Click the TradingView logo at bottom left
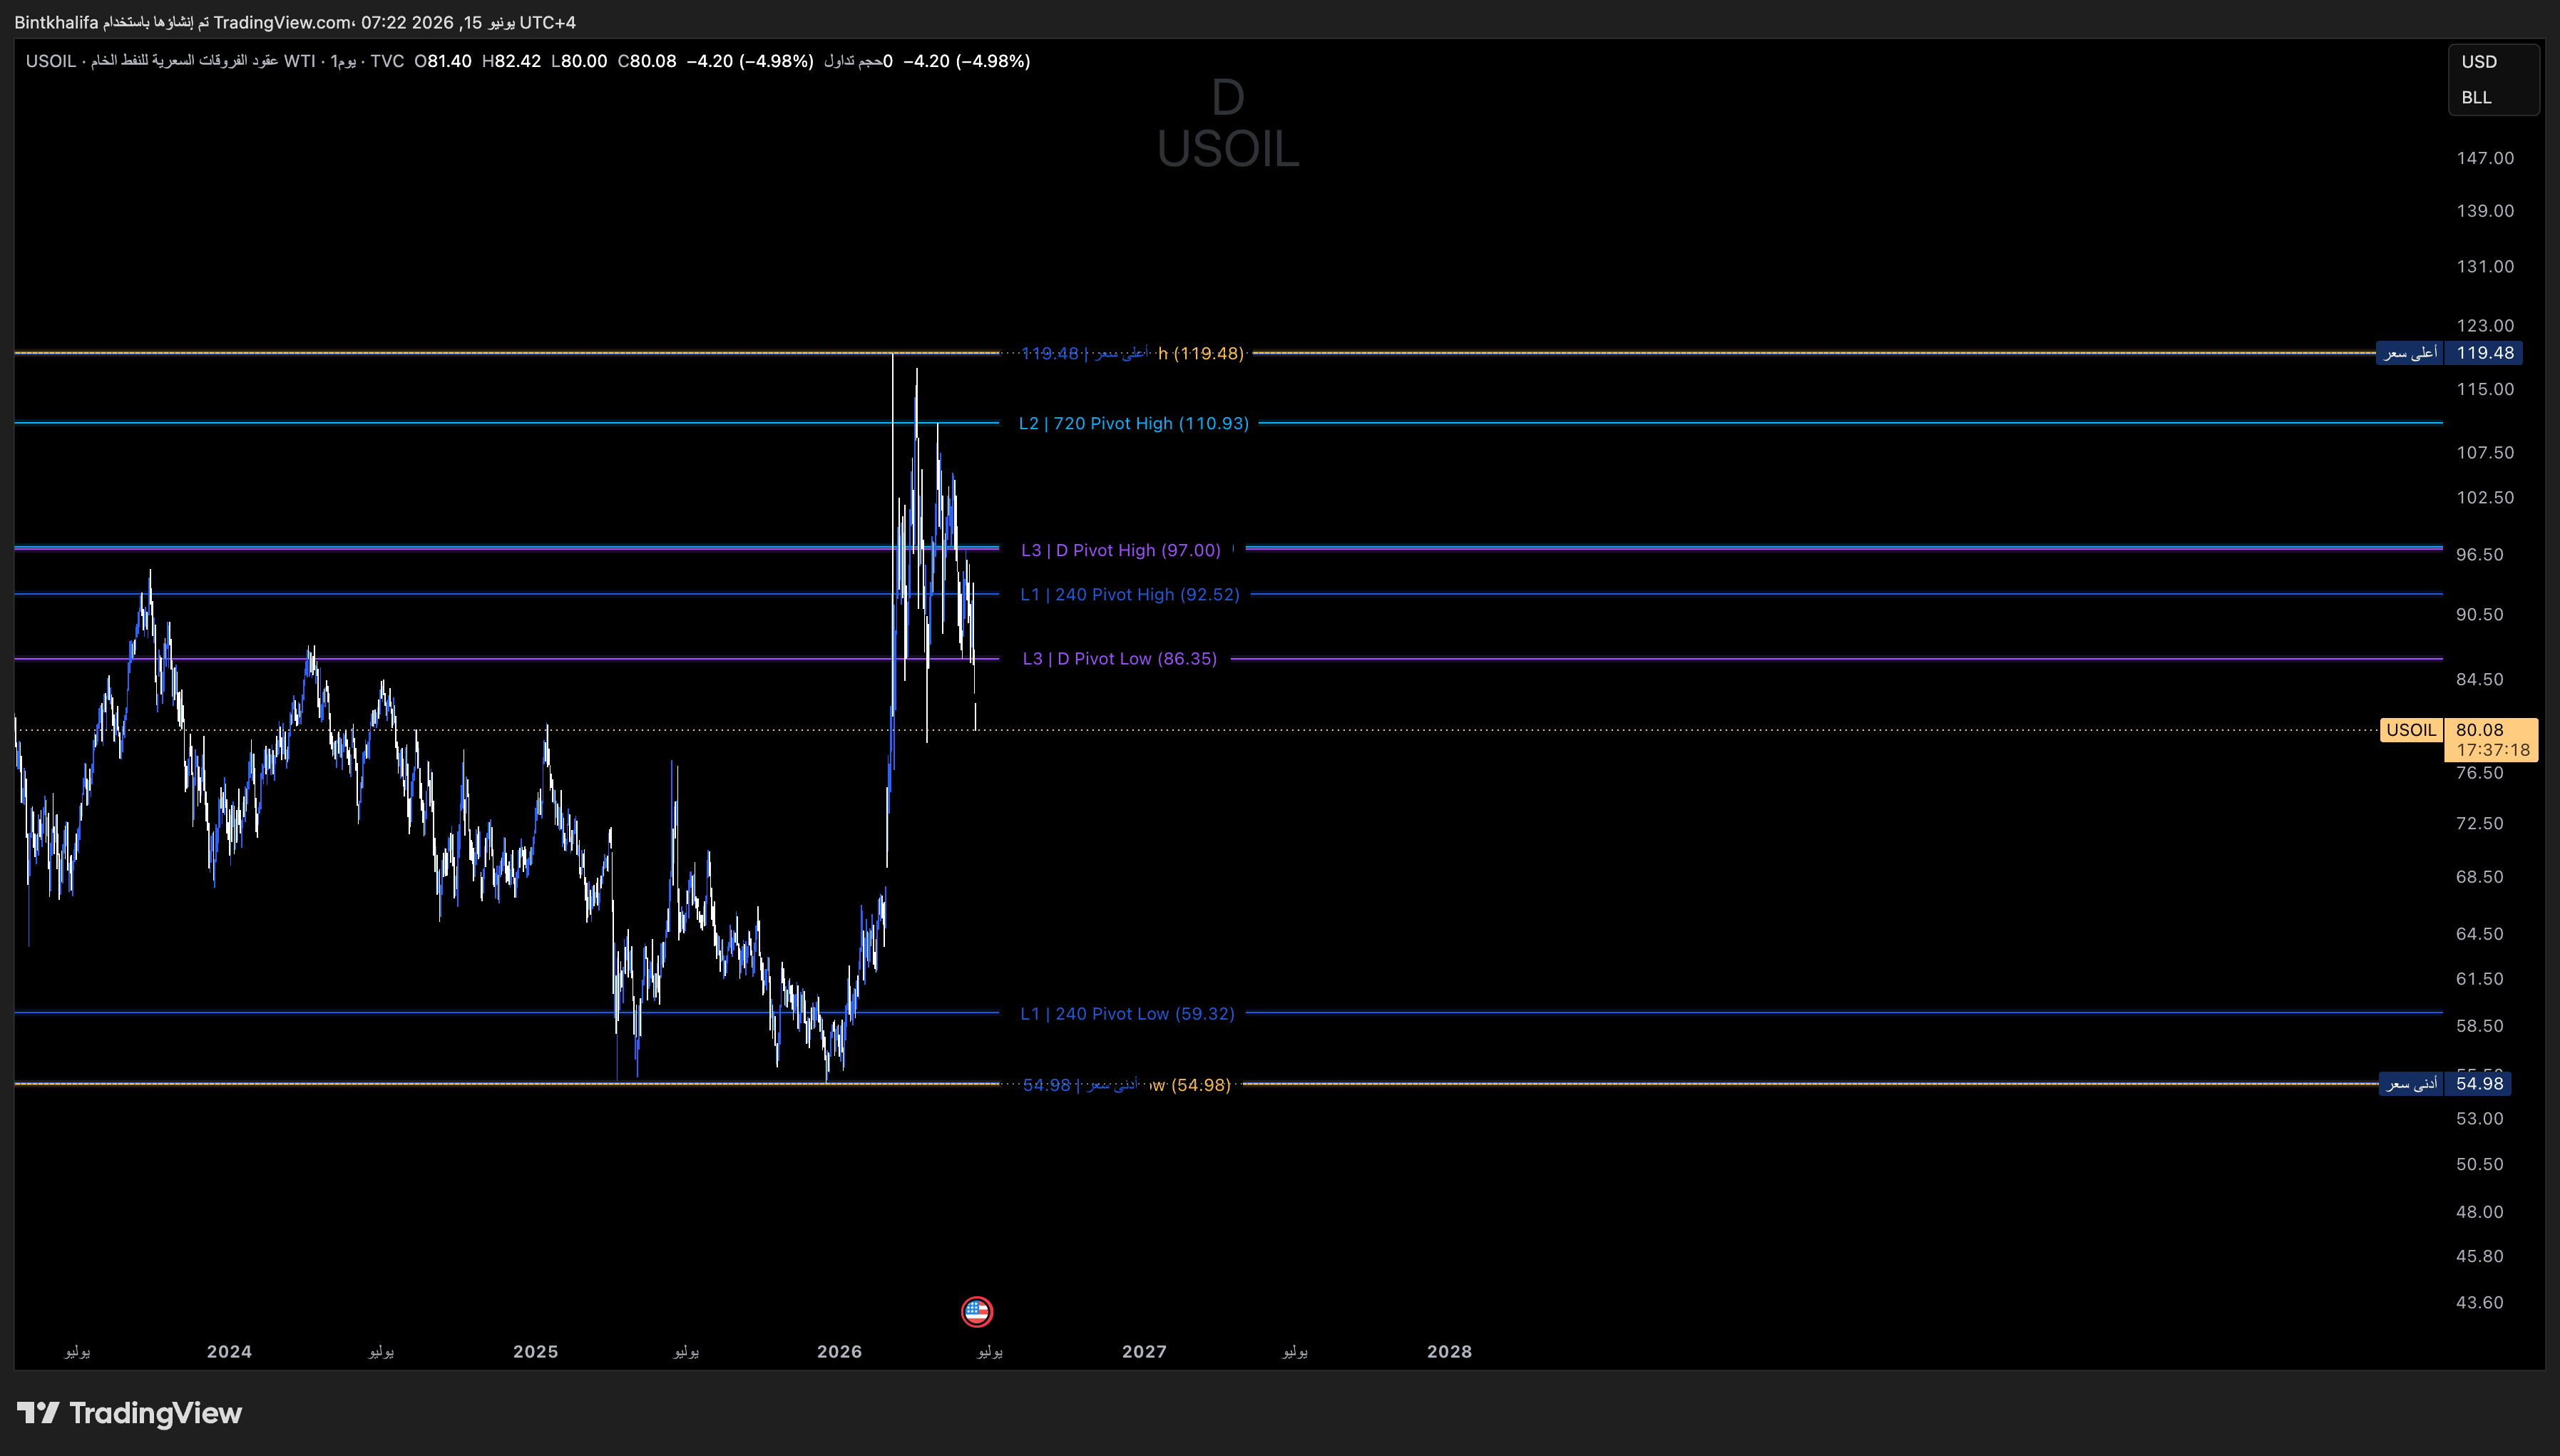The width and height of the screenshot is (2560, 1456). 129,1412
